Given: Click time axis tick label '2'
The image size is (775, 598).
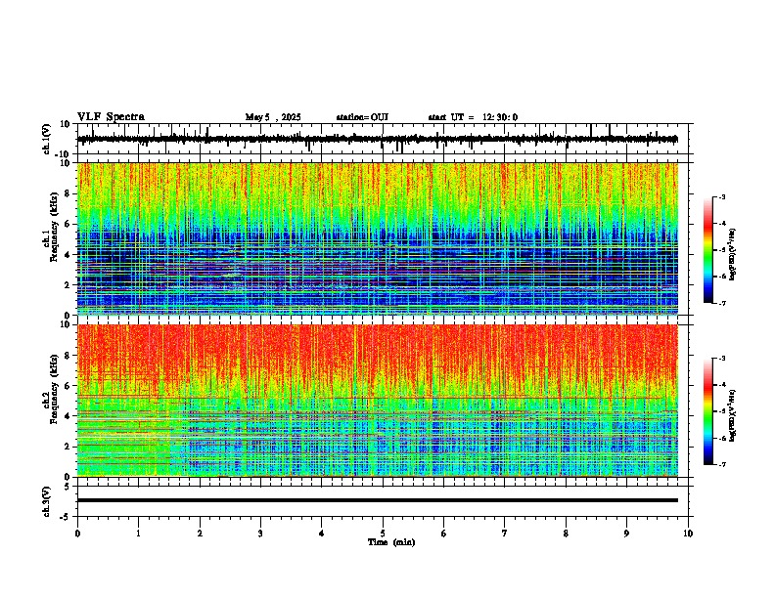Looking at the screenshot, I should [x=200, y=534].
